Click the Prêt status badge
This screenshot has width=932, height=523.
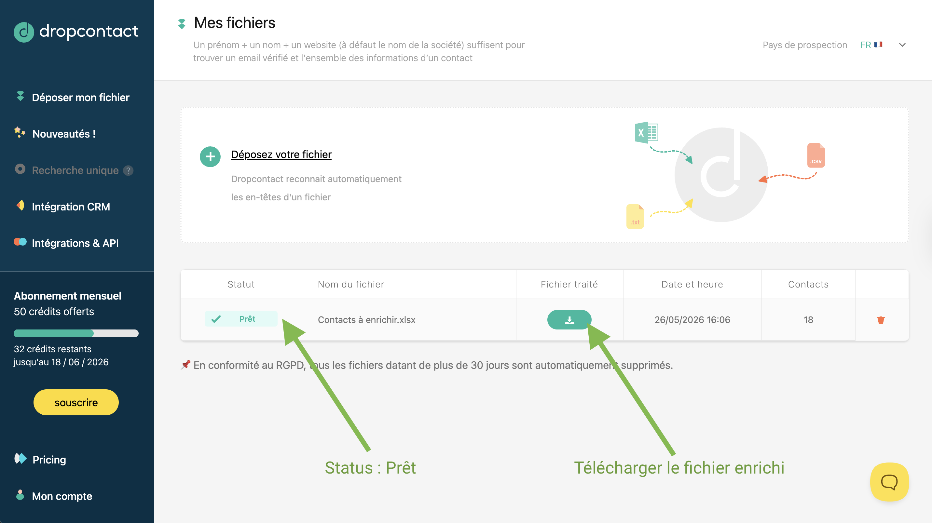click(241, 319)
